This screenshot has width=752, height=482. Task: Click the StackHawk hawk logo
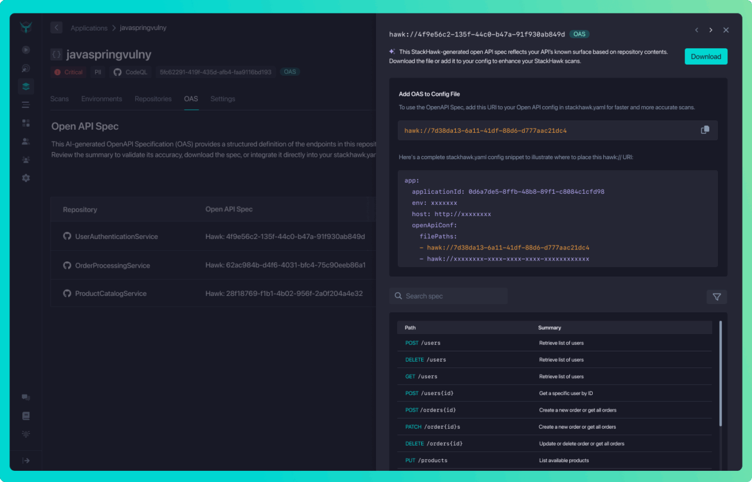coord(26,26)
